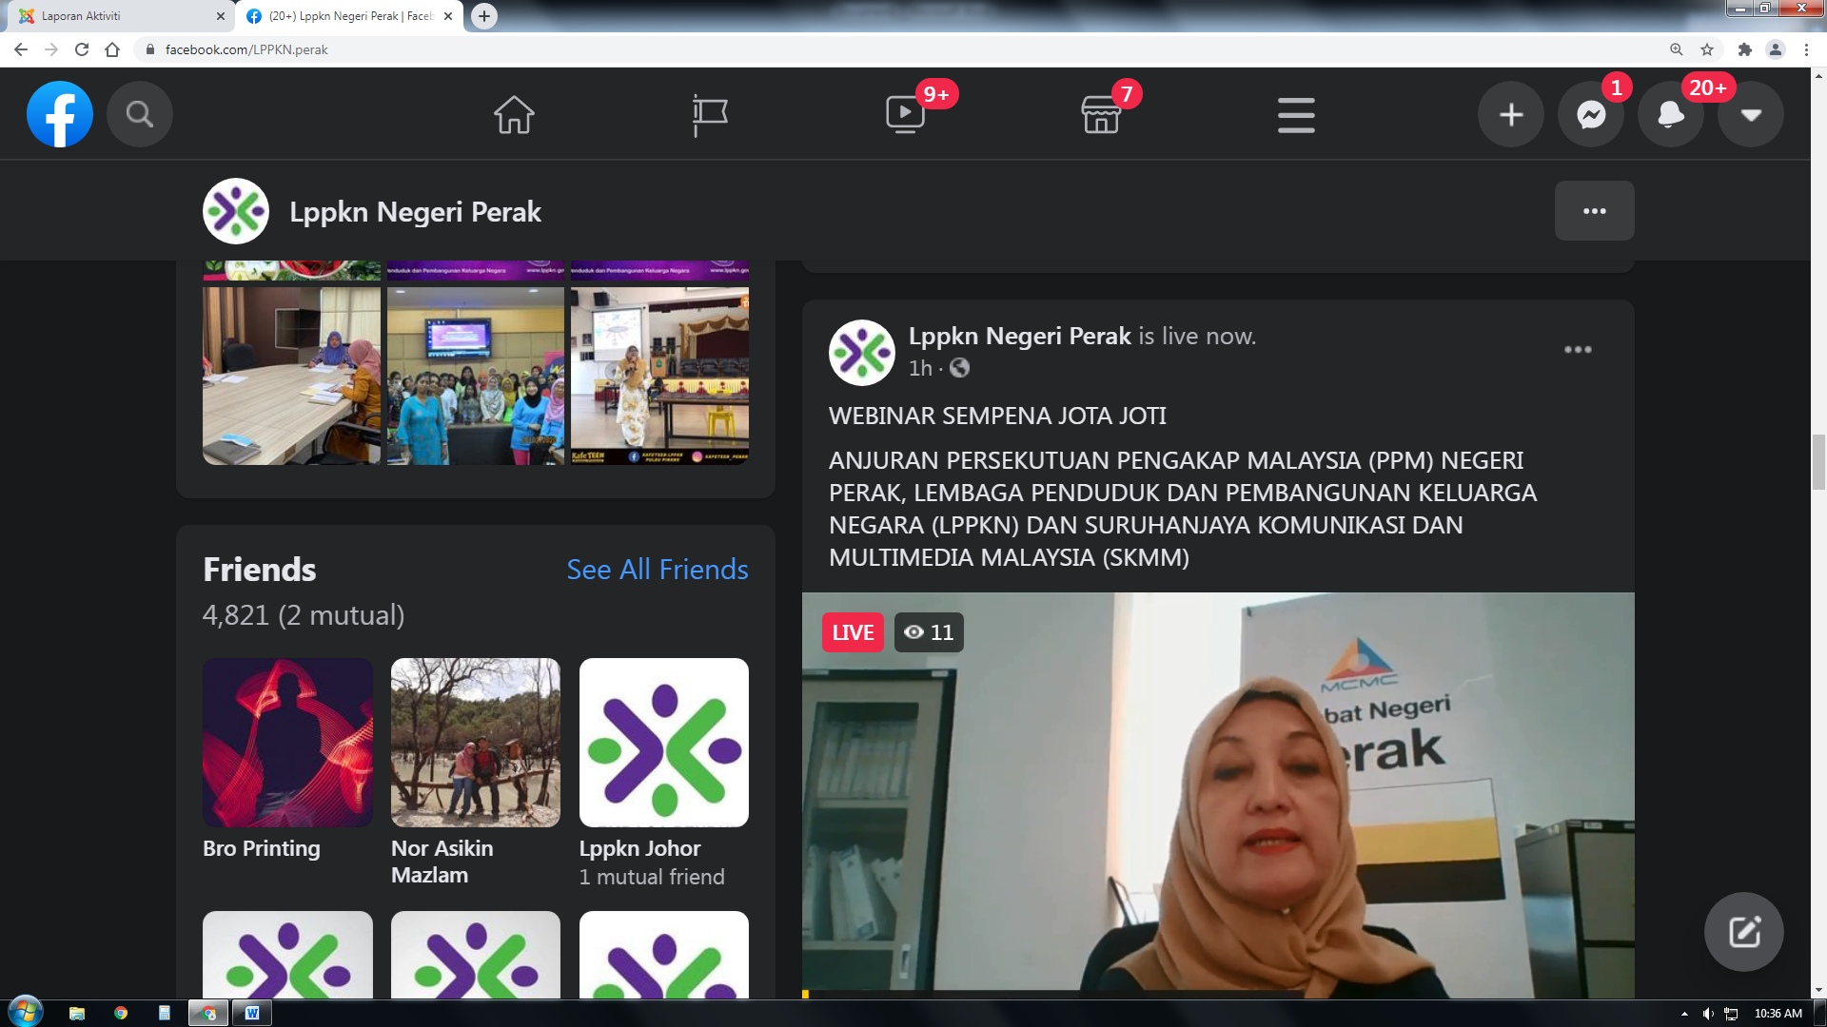Open the Facebook search icon
This screenshot has width=1827, height=1027.
[140, 114]
